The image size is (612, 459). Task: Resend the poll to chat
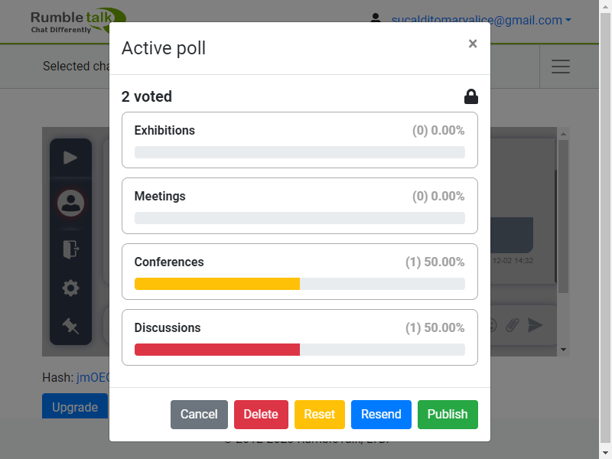(x=381, y=414)
